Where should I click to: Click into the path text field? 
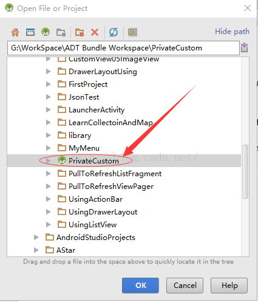click(x=123, y=48)
